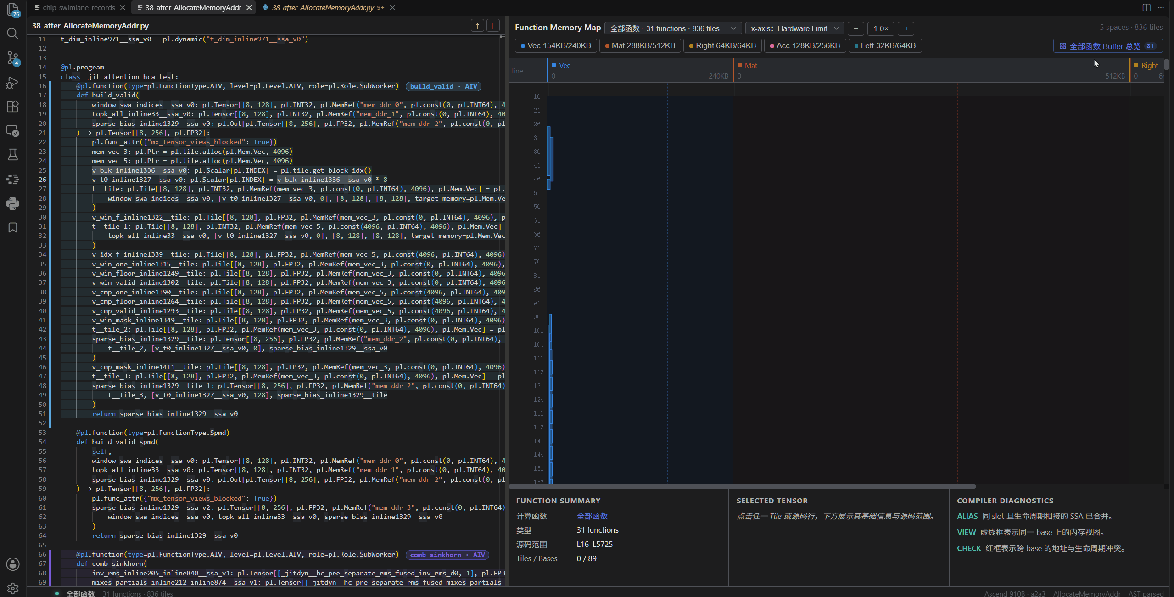Split the editor layout icon
The height and width of the screenshot is (597, 1174).
(1146, 7)
